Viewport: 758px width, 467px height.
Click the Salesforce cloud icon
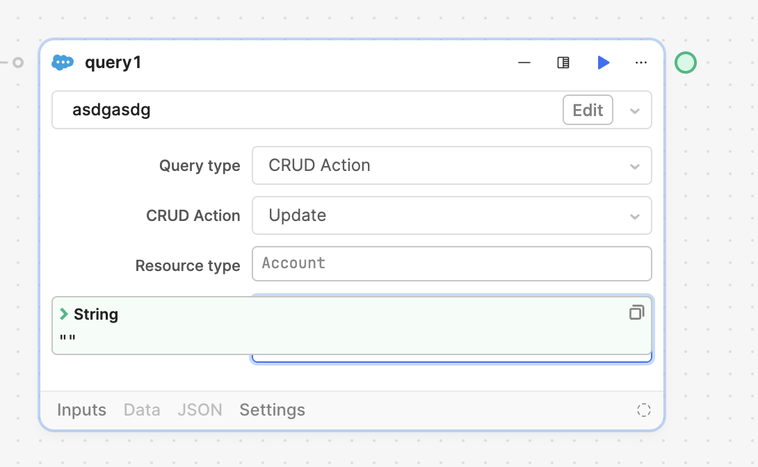tap(63, 63)
